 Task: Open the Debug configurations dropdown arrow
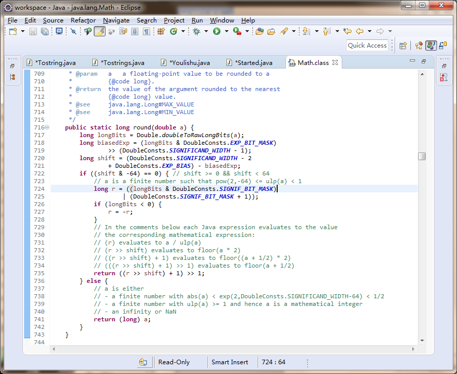206,31
